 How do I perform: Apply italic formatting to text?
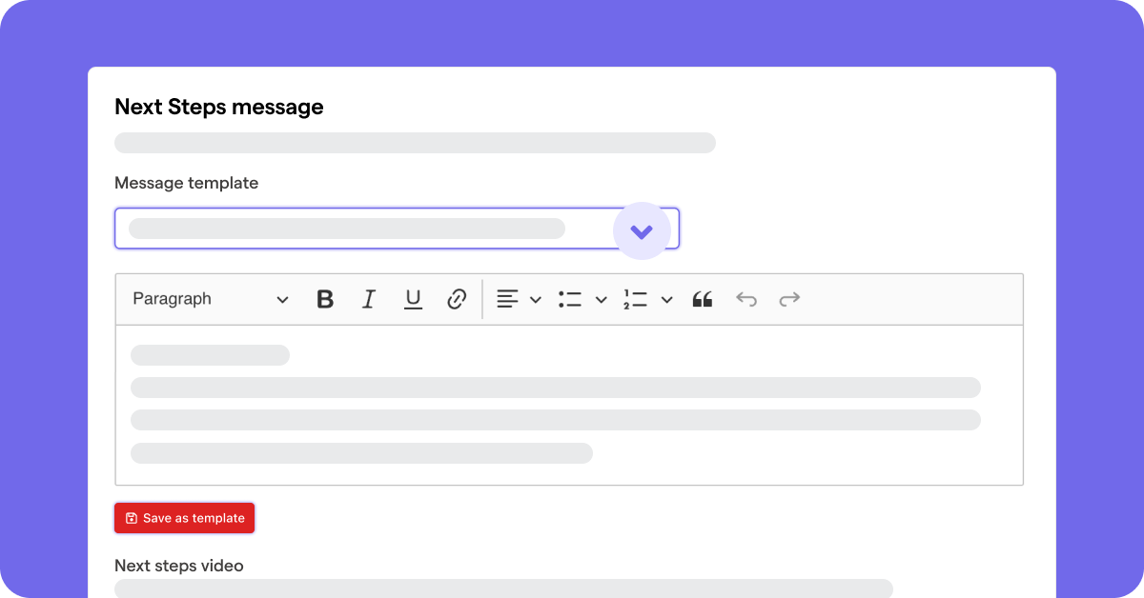(x=369, y=299)
